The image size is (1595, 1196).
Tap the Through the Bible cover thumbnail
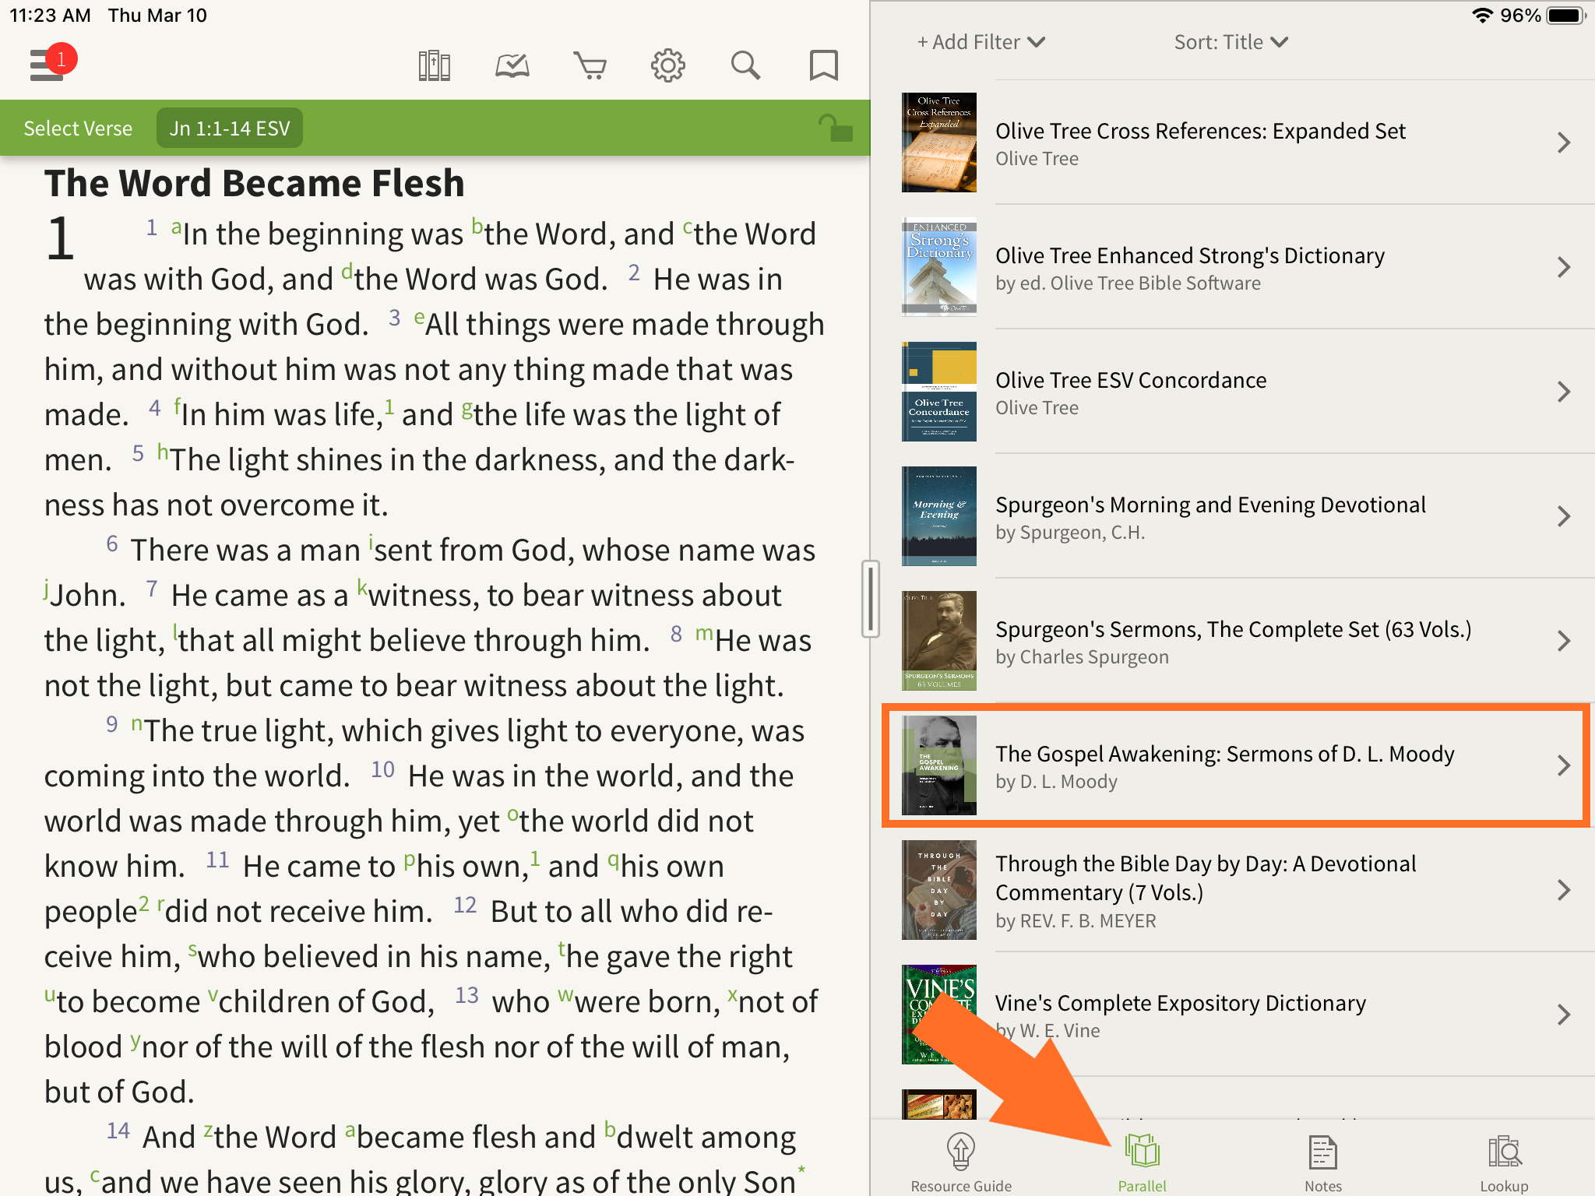(x=938, y=890)
